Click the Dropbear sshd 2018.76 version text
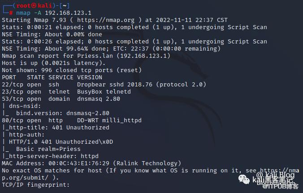The width and height of the screenshot is (303, 193). (x=115, y=85)
